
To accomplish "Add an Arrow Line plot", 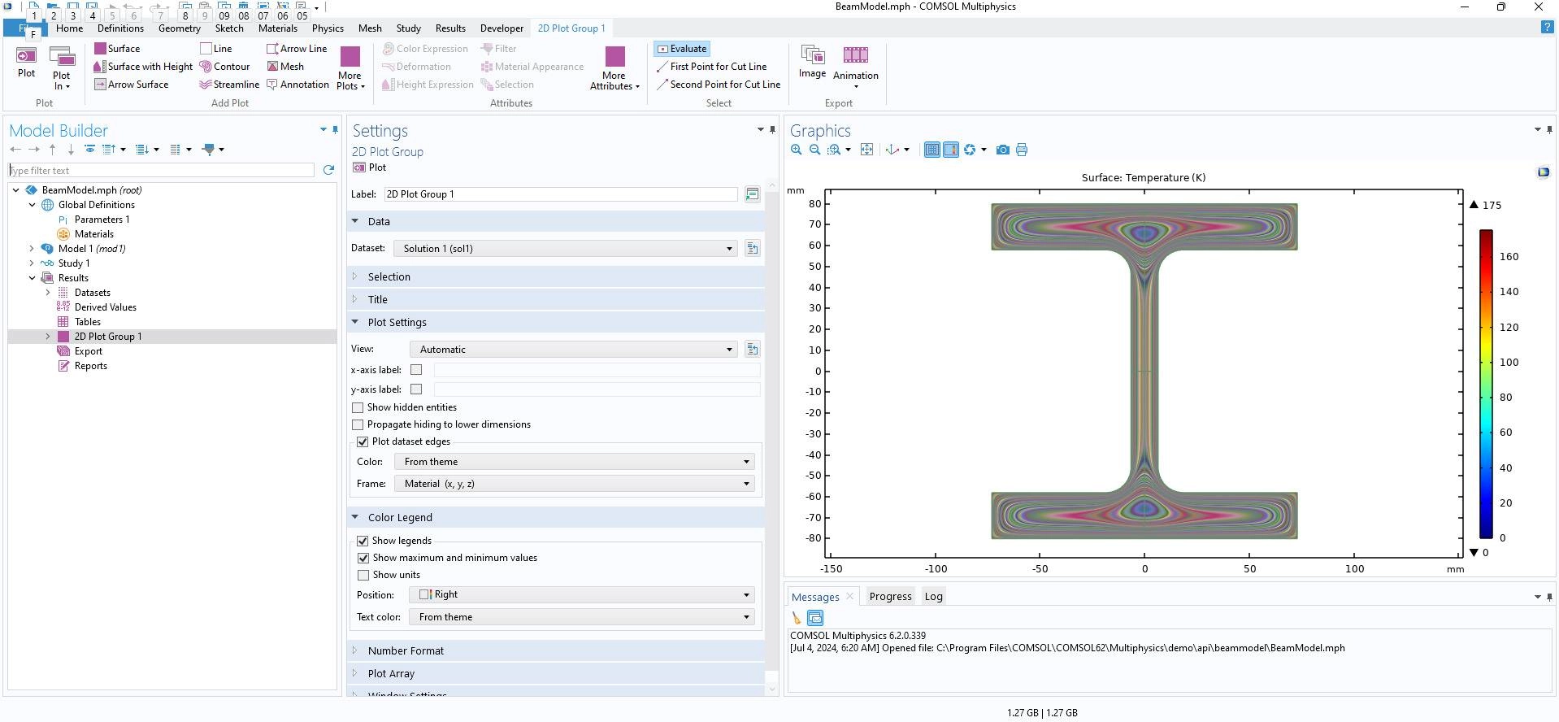I will (x=297, y=49).
